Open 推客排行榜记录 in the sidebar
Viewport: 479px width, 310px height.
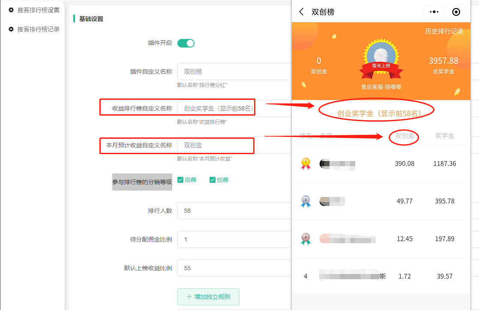point(38,30)
